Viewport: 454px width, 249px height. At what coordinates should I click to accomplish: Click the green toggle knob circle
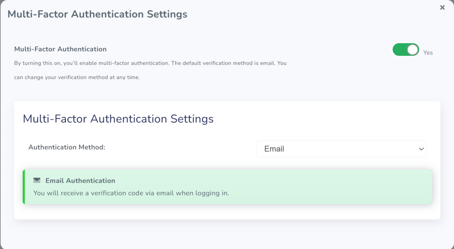point(412,49)
